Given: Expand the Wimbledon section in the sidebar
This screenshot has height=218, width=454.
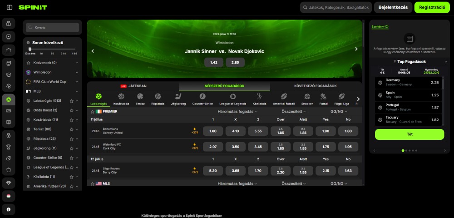Looking at the screenshot, I should pyautogui.click(x=77, y=72).
